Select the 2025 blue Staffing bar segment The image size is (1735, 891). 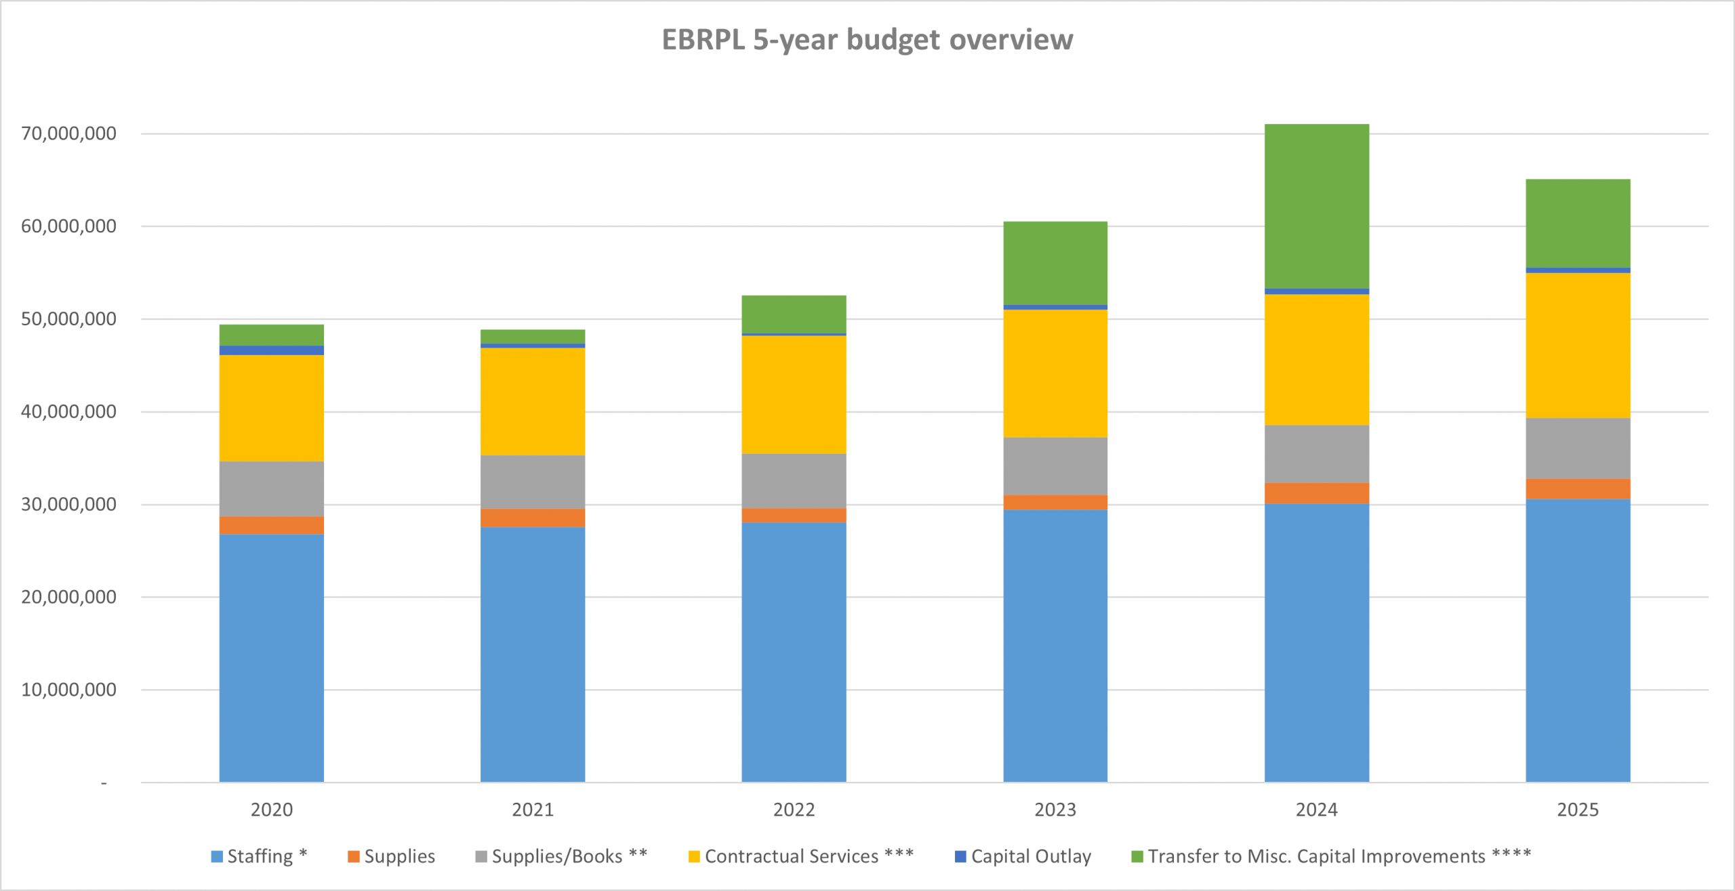[1578, 640]
